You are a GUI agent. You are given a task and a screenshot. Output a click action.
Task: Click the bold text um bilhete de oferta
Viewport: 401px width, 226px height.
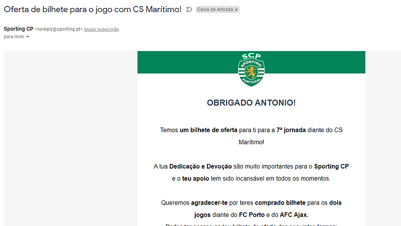pyautogui.click(x=209, y=130)
